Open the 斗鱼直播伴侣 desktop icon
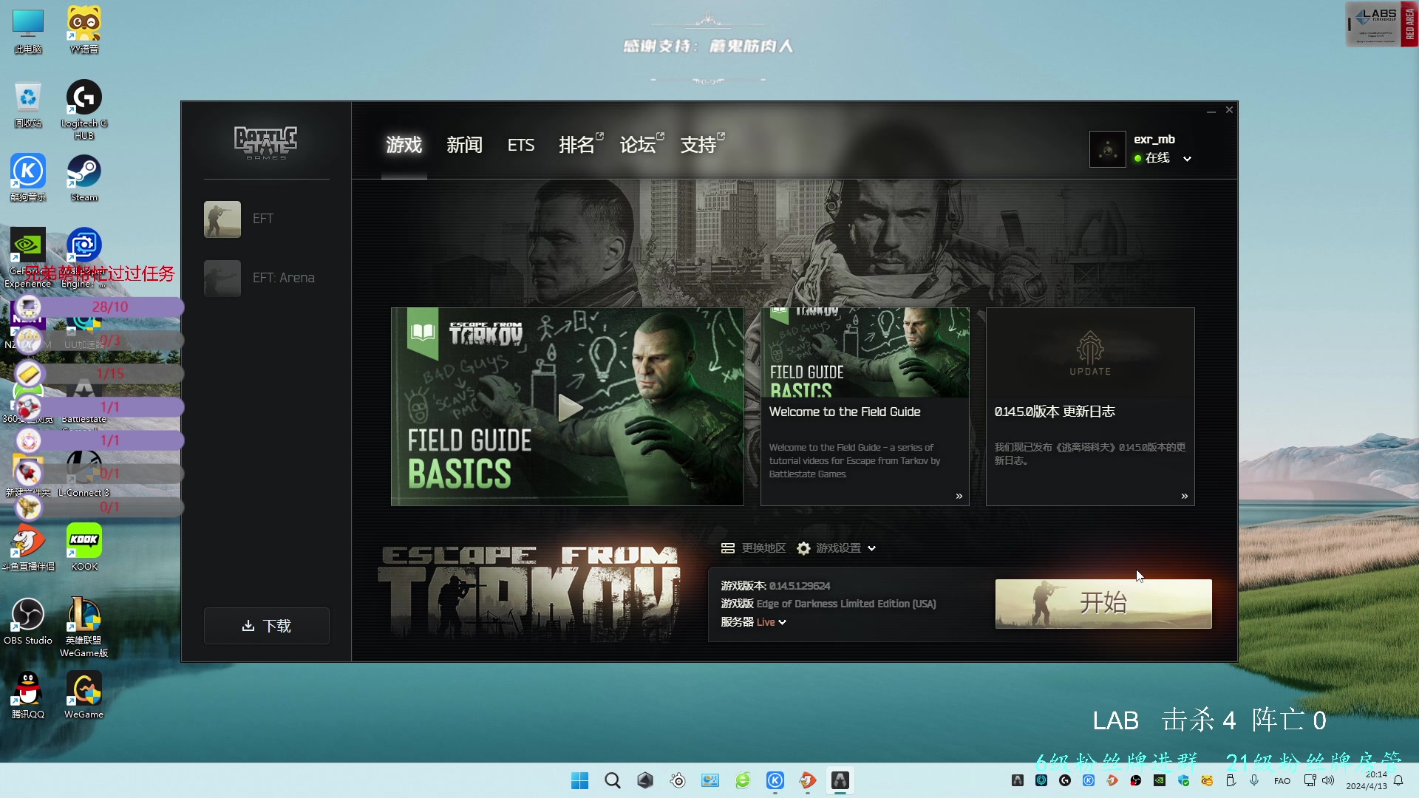The image size is (1419, 798). point(28,548)
